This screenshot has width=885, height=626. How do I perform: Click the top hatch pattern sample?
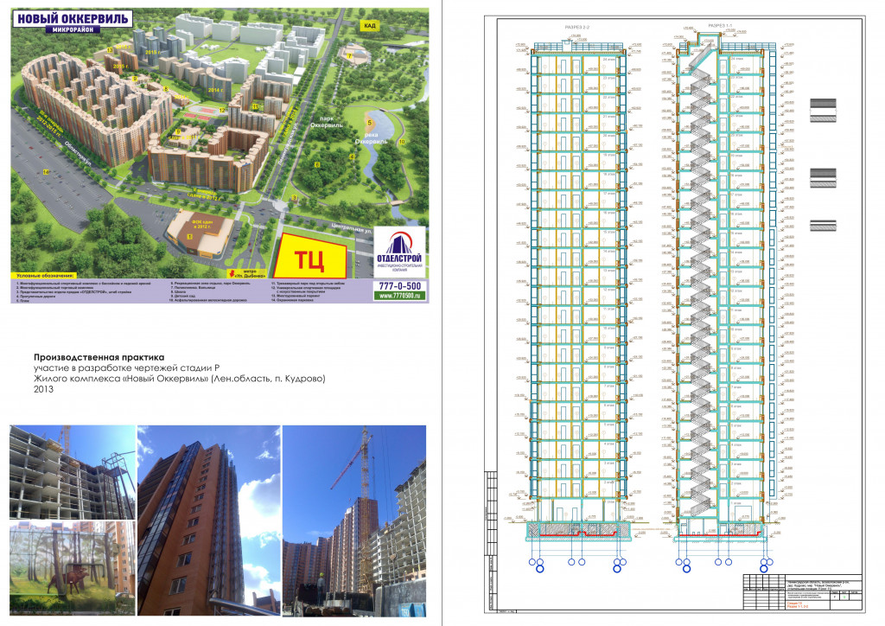coord(823,110)
